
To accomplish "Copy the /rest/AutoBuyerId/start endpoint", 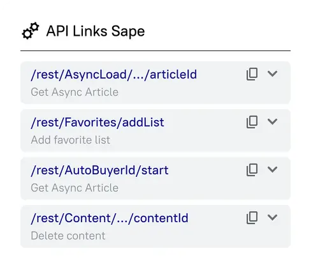I will coord(252,170).
